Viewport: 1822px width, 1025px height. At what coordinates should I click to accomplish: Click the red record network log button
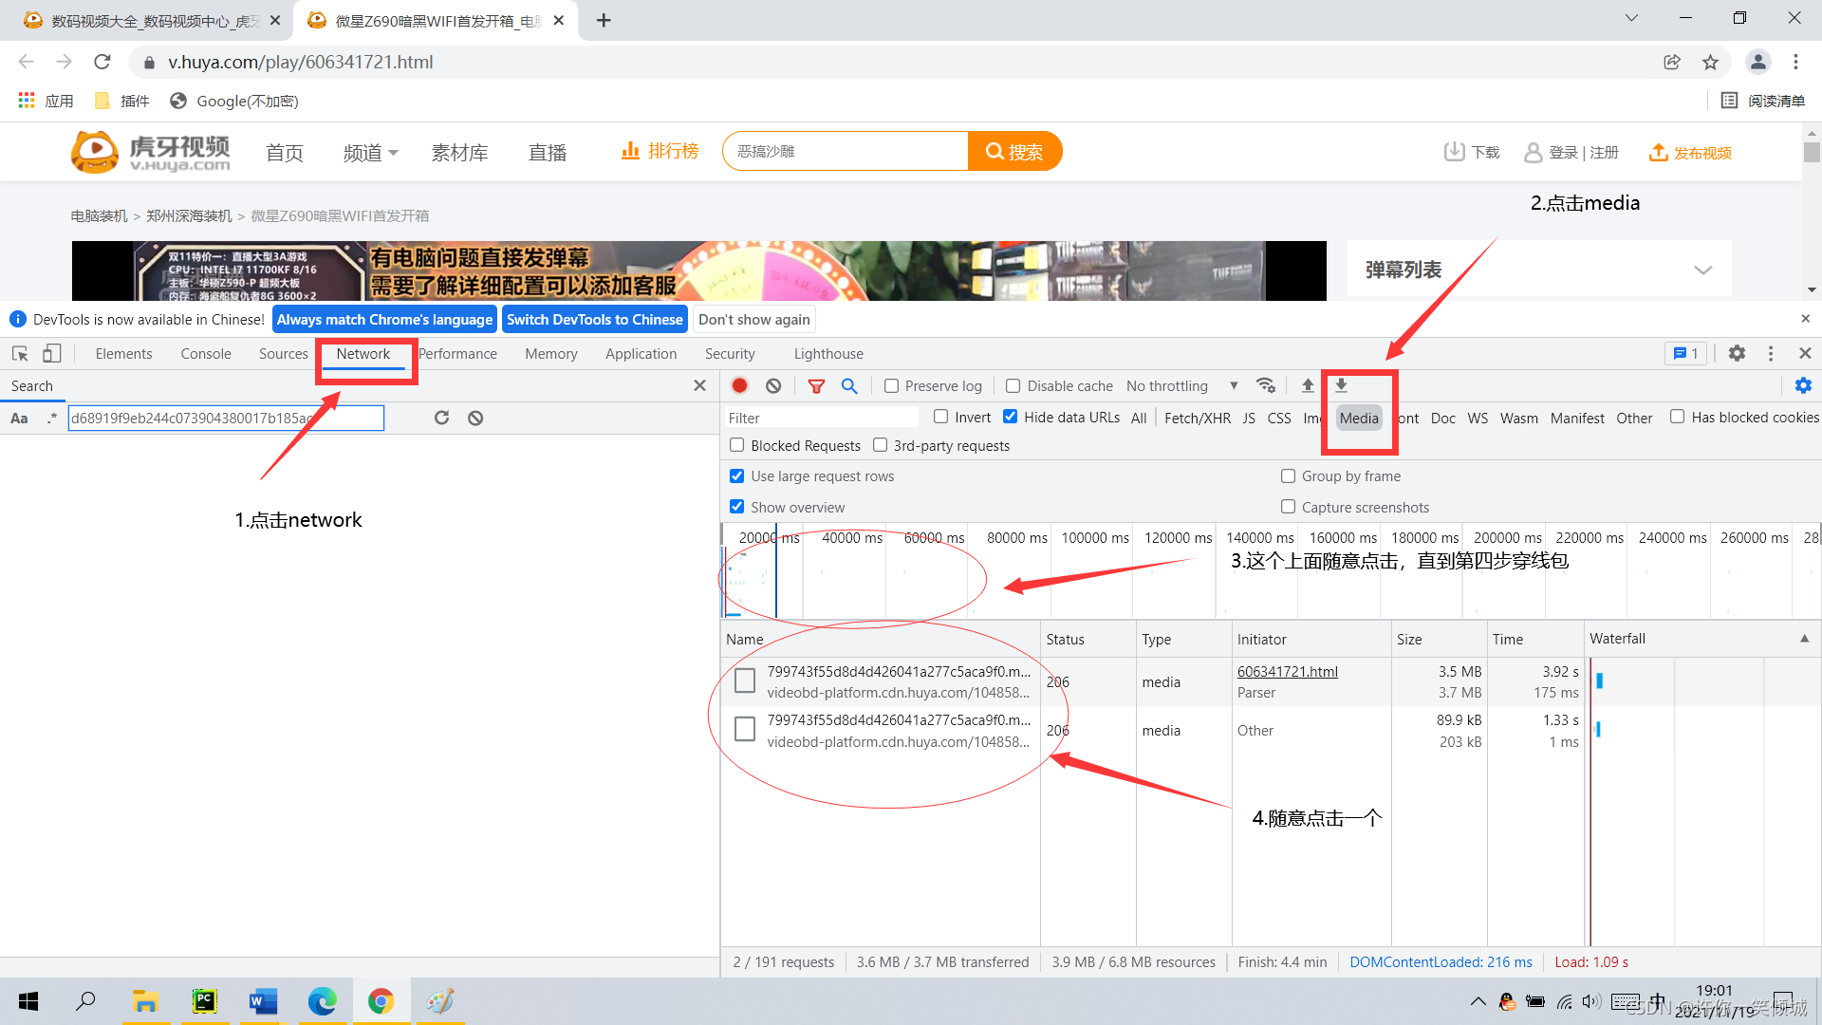[x=740, y=385]
